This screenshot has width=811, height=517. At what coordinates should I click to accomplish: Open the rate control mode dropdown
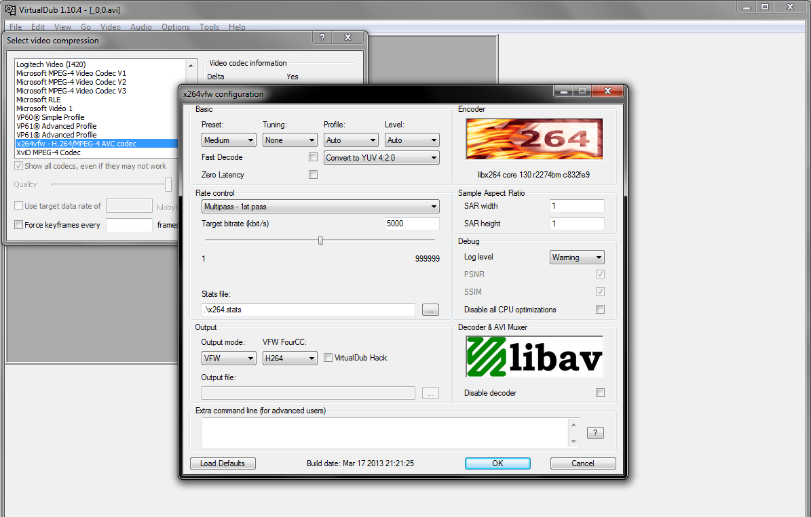tap(321, 207)
